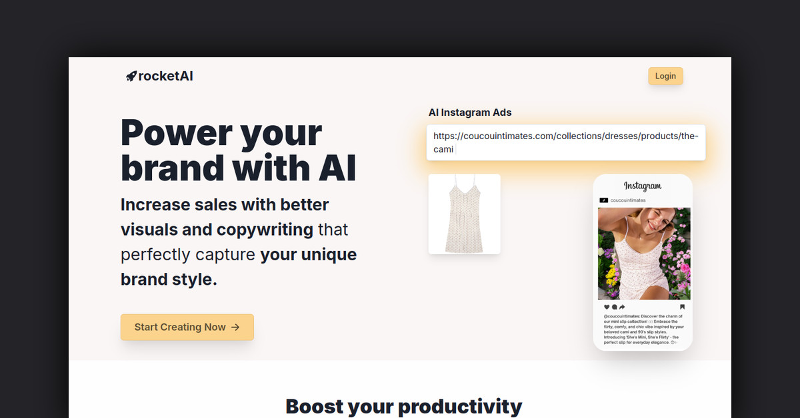Click the AI Instagram Ads heading
800x418 pixels.
click(x=470, y=112)
